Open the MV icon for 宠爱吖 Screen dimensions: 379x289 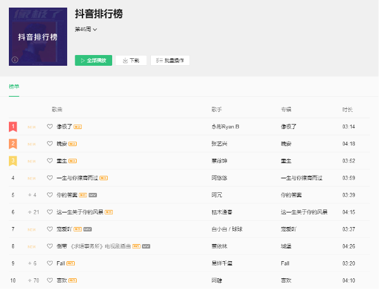[87, 230]
